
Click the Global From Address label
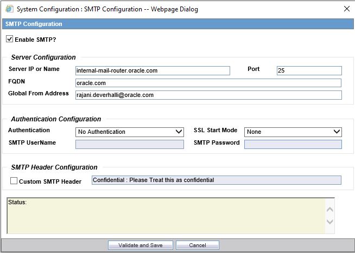39,93
